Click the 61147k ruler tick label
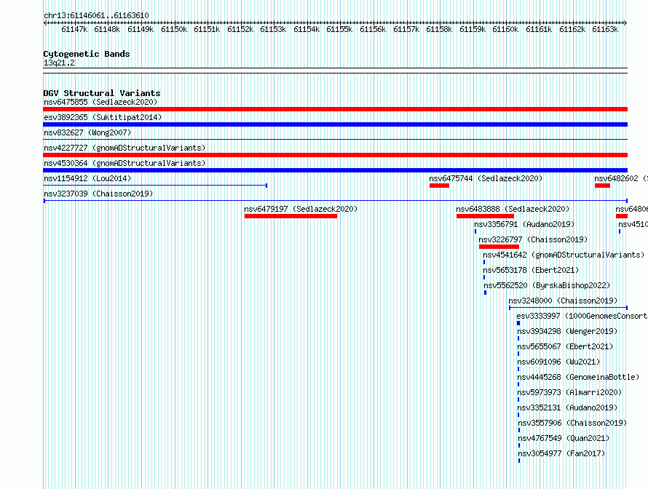Screen dimensions: 648x489 [74, 29]
